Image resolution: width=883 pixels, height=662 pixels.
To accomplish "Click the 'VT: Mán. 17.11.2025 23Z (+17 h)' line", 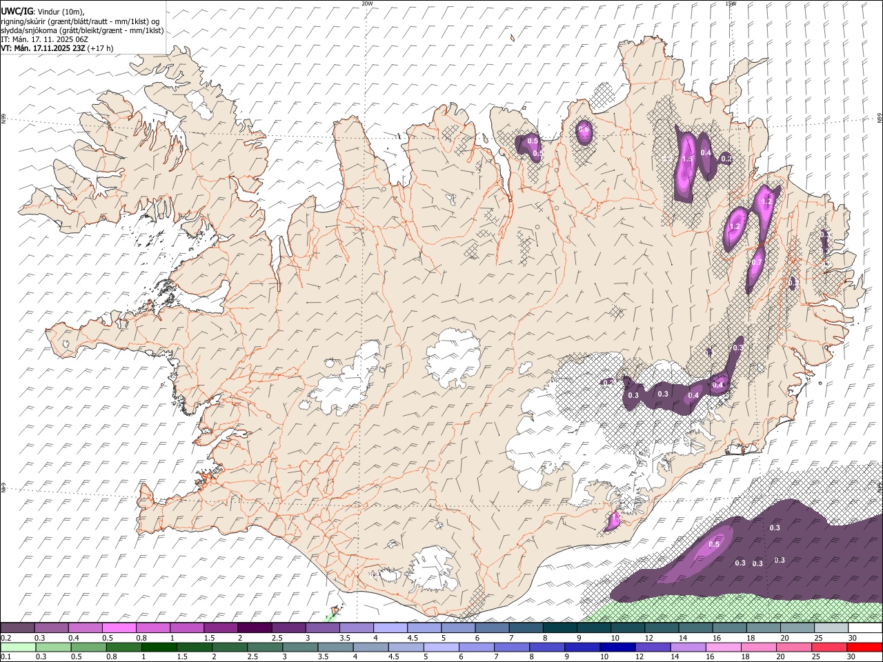I will coord(57,48).
